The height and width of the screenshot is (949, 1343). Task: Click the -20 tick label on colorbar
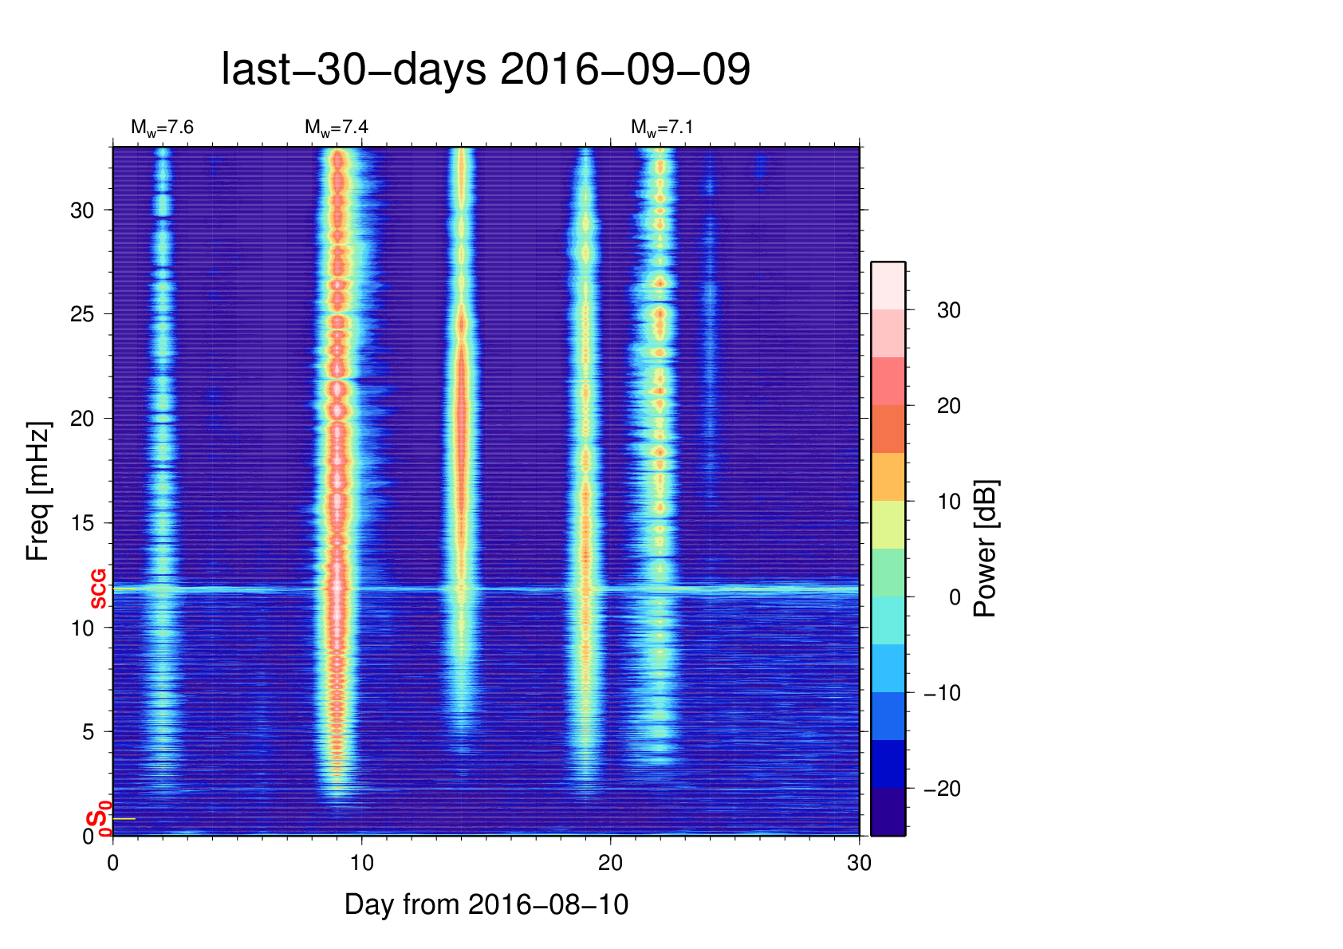pyautogui.click(x=943, y=789)
